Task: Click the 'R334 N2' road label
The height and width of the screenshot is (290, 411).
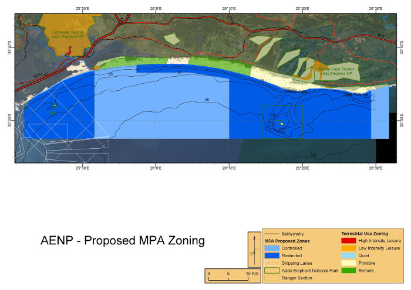Action: (41, 75)
